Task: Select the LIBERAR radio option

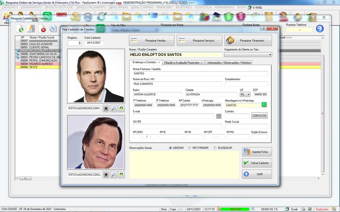Action: point(170,148)
